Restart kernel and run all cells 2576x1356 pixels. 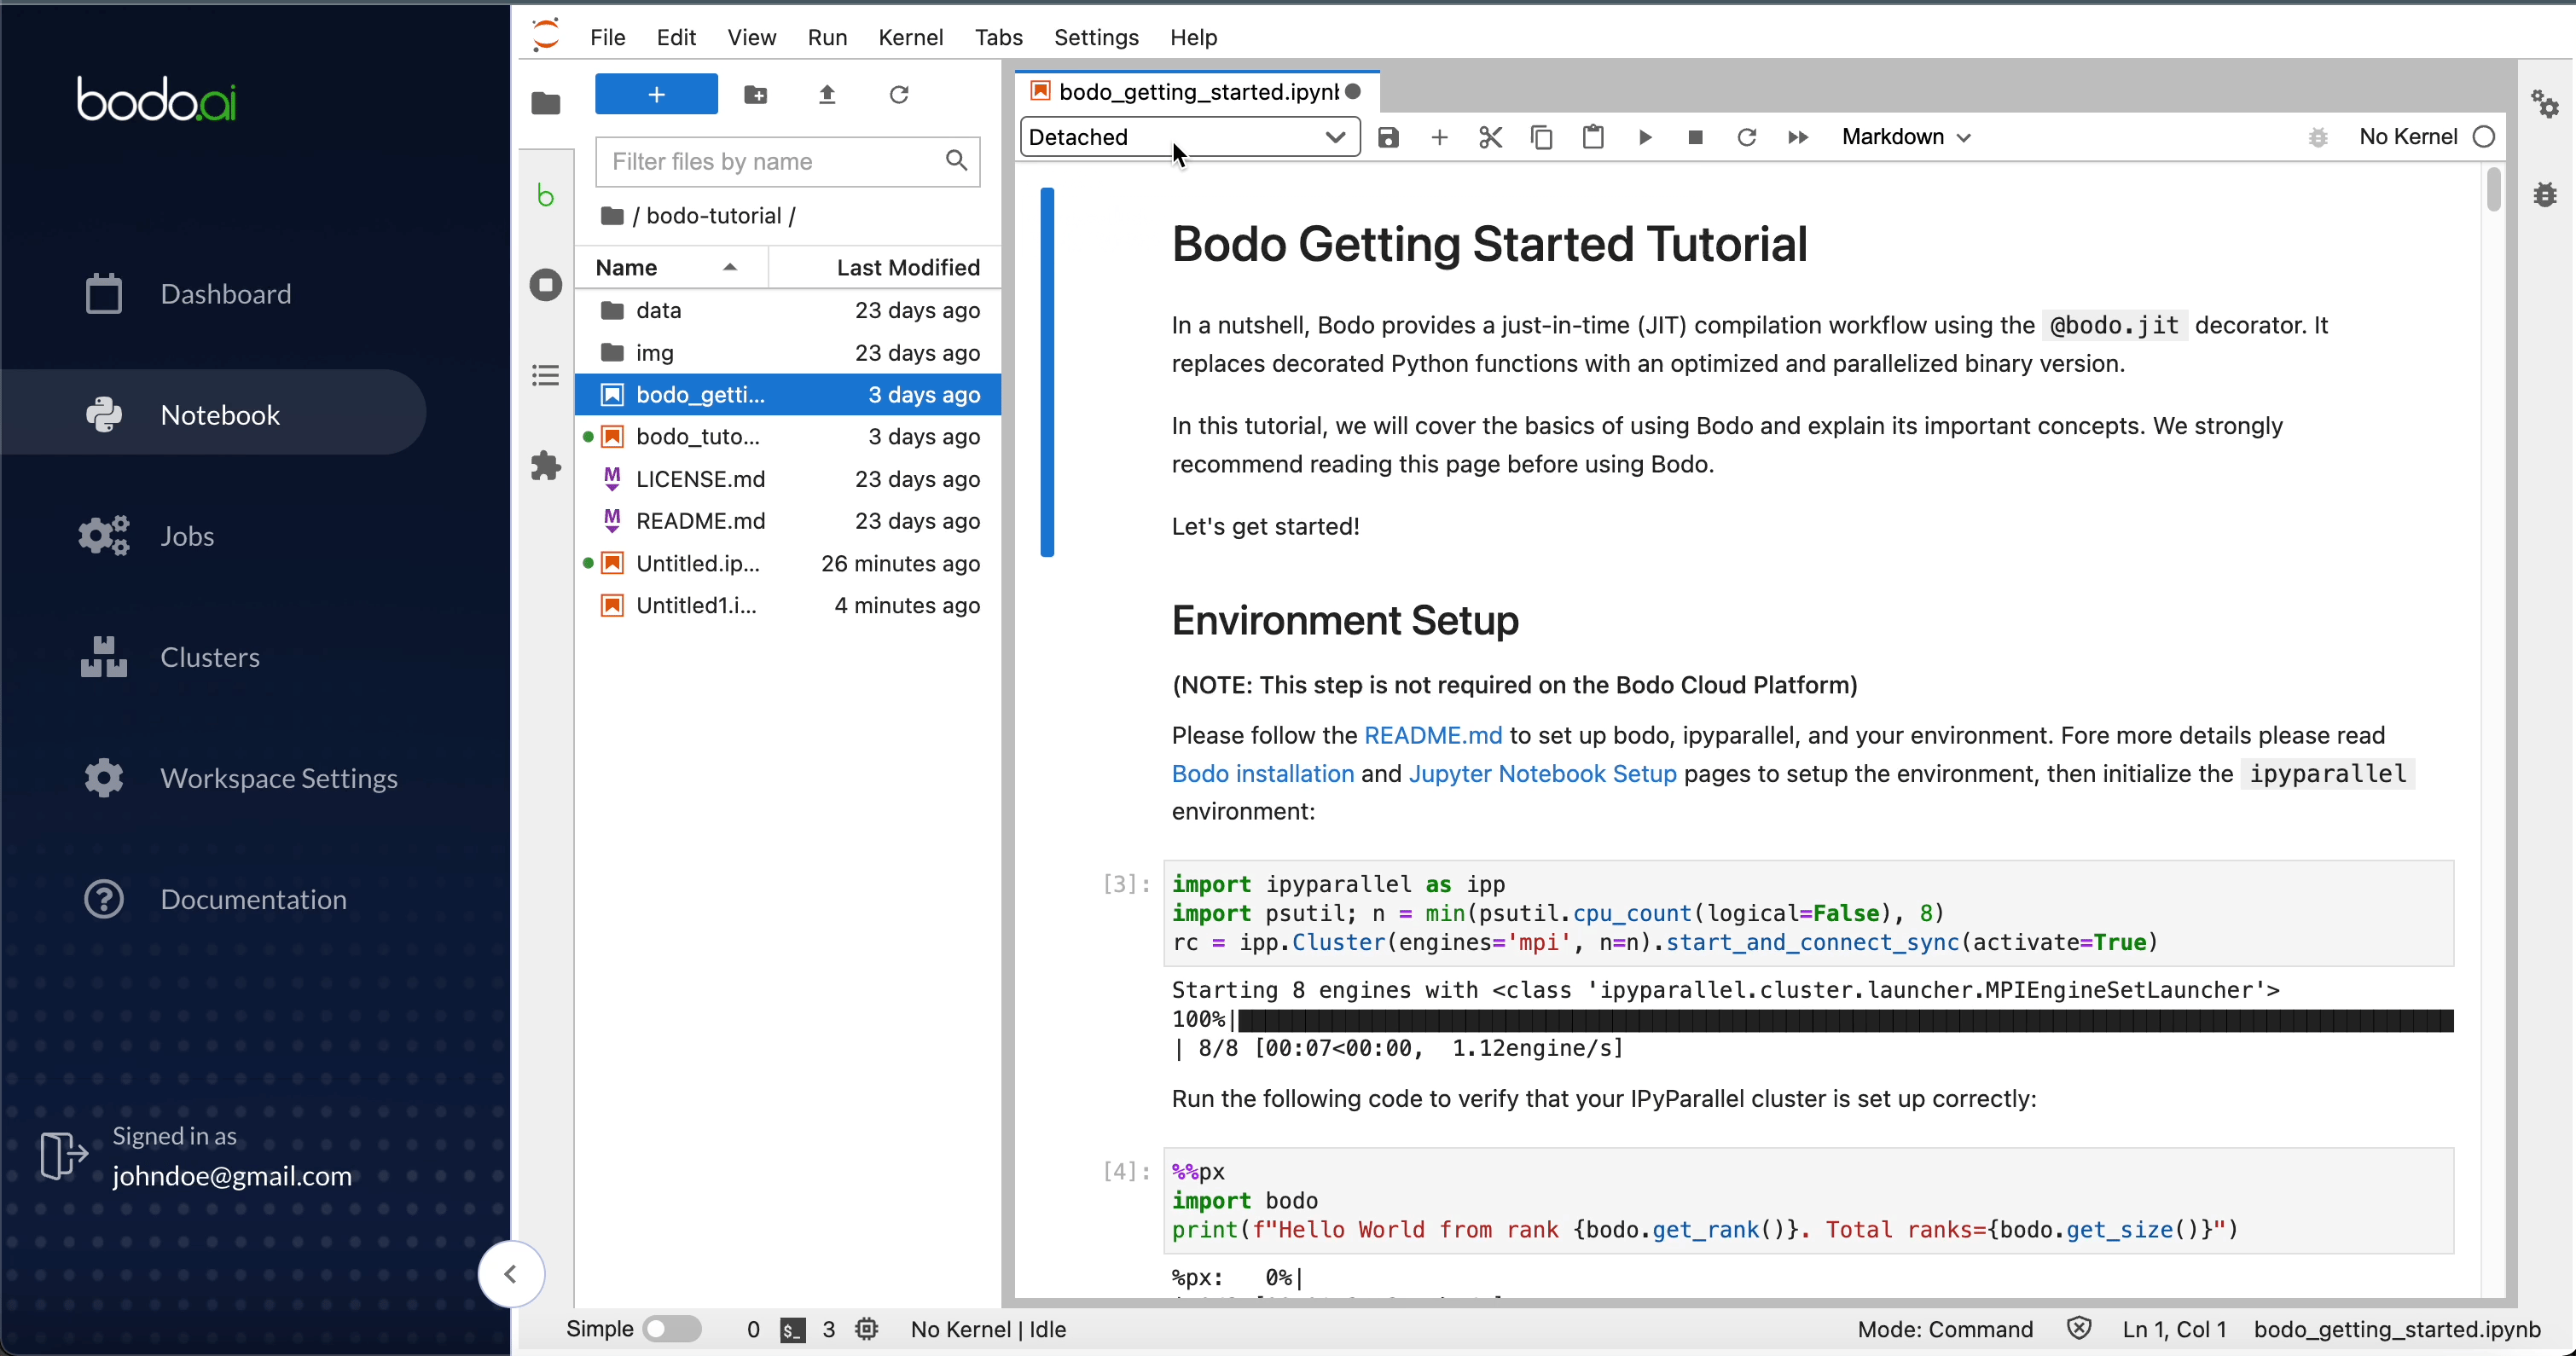pos(1798,137)
